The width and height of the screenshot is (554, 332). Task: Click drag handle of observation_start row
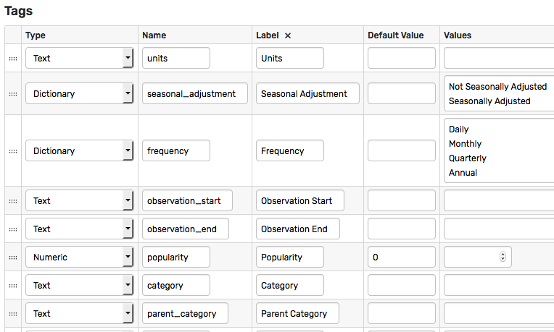click(x=13, y=201)
